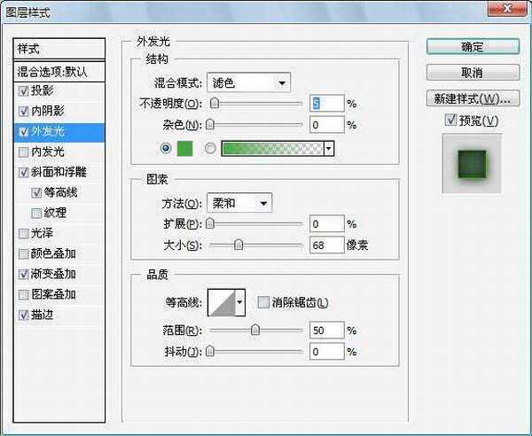Viewport: 532px width, 436px height.
Task: Expand the contour picker dropdown arrow
Action: [239, 303]
